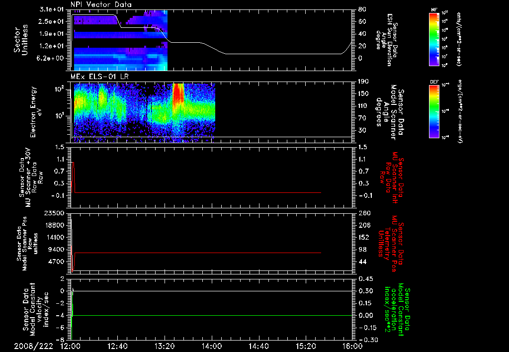Click the '14:00' time axis label
Image resolution: width=509 pixels, height=352 pixels.
pyautogui.click(x=212, y=346)
